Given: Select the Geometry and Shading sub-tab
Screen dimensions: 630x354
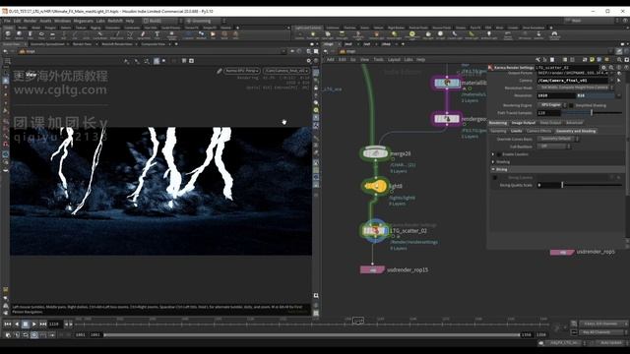Looking at the screenshot, I should coord(576,131).
